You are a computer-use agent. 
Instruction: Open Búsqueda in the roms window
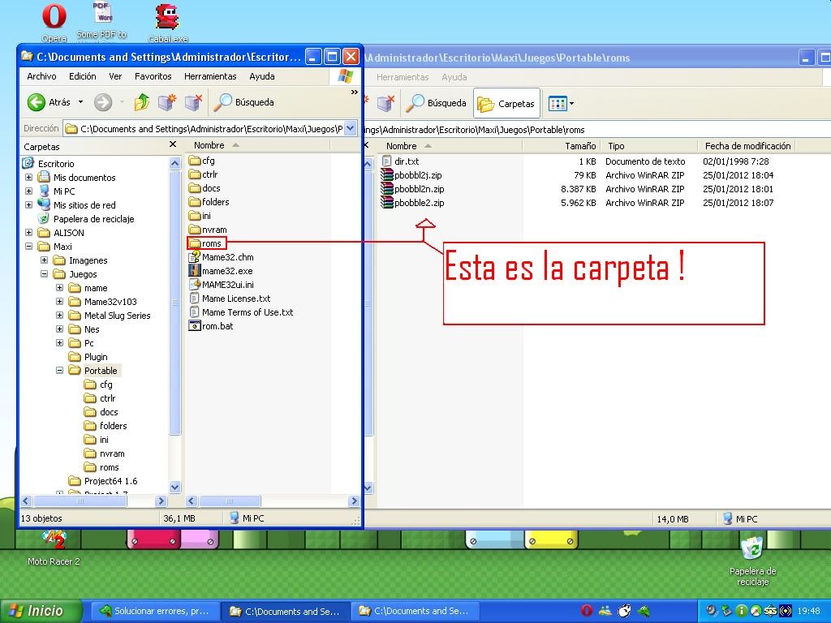[x=436, y=103]
